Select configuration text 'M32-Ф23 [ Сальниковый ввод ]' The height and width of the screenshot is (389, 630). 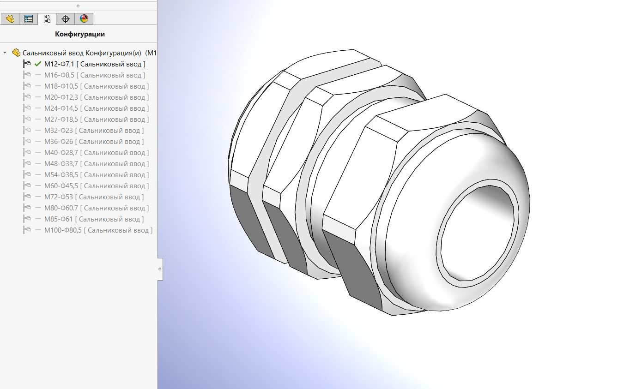tap(94, 131)
